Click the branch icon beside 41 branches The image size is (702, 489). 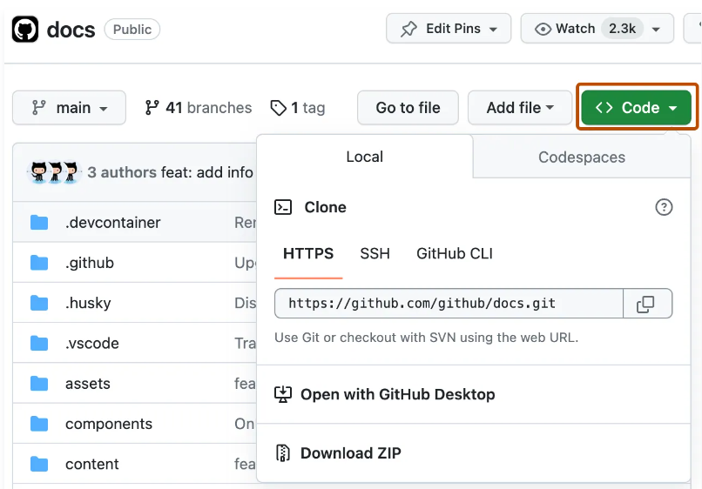(x=152, y=107)
